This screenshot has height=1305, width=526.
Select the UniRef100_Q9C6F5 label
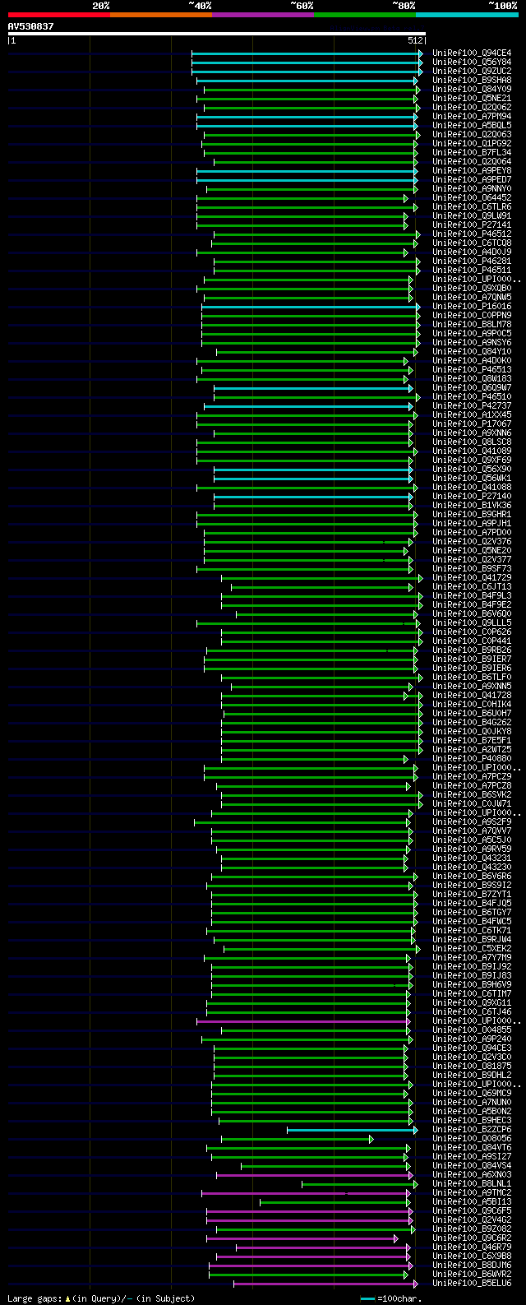472,1210
